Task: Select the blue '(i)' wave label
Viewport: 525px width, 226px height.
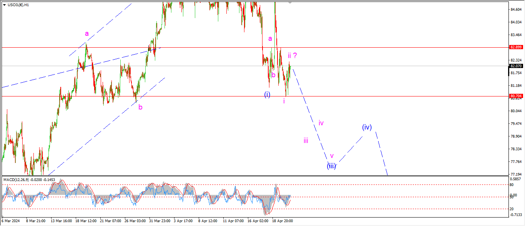Action: point(267,95)
